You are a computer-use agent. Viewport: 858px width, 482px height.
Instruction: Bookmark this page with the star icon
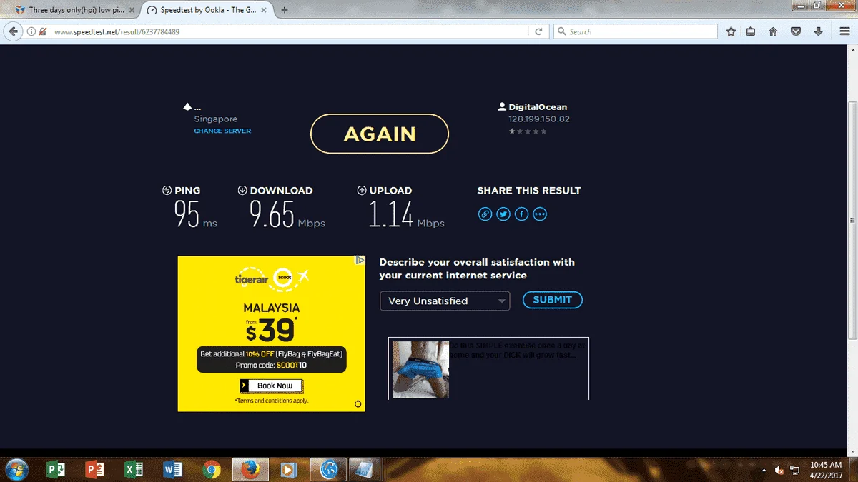(x=731, y=31)
